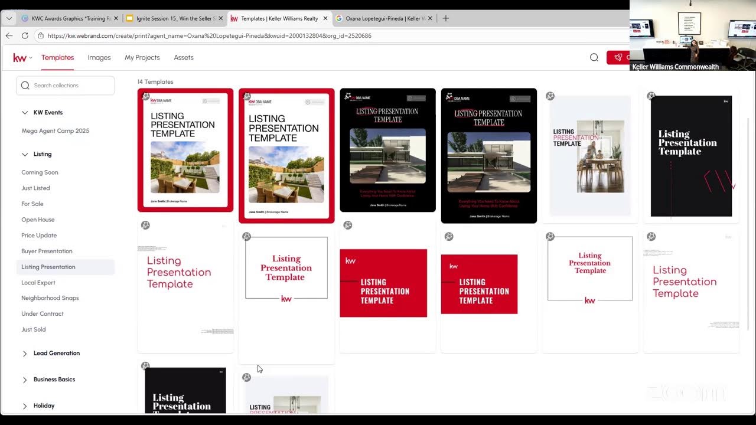Viewport: 756px width, 425px height.
Task: Open the Buyer Presentation collection
Action: (47, 251)
